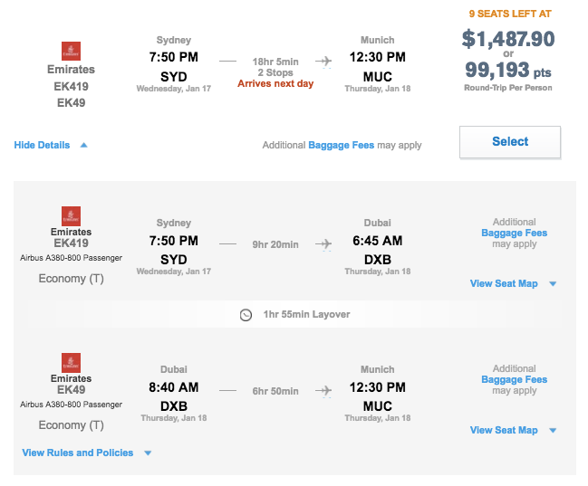This screenshot has width=588, height=486.
Task: Click the airplane arrow icon for Sydney to Munich
Action: [323, 62]
